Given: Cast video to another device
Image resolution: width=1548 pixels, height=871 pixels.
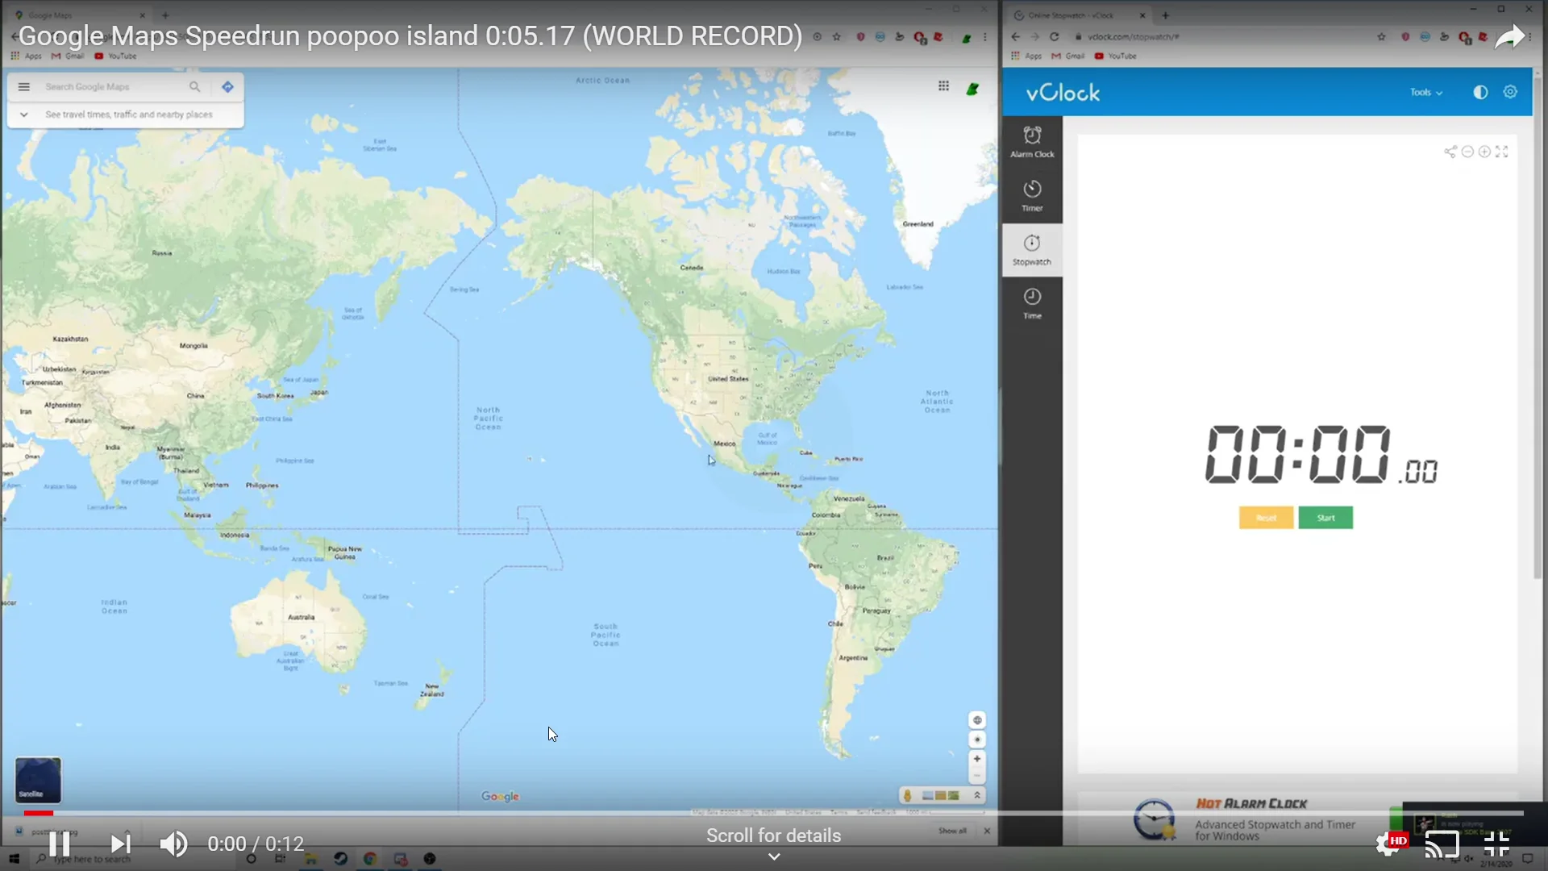Looking at the screenshot, I should (x=1442, y=844).
